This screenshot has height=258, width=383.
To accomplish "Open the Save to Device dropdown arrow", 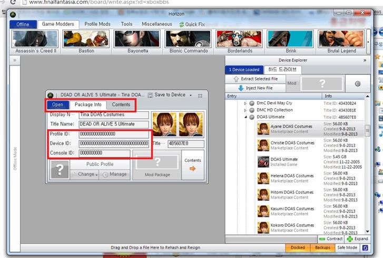I will coord(191,95).
